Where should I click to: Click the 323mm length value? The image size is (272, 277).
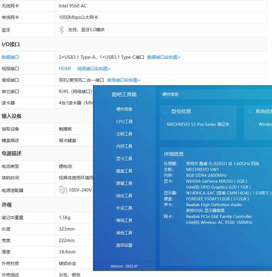click(66, 229)
